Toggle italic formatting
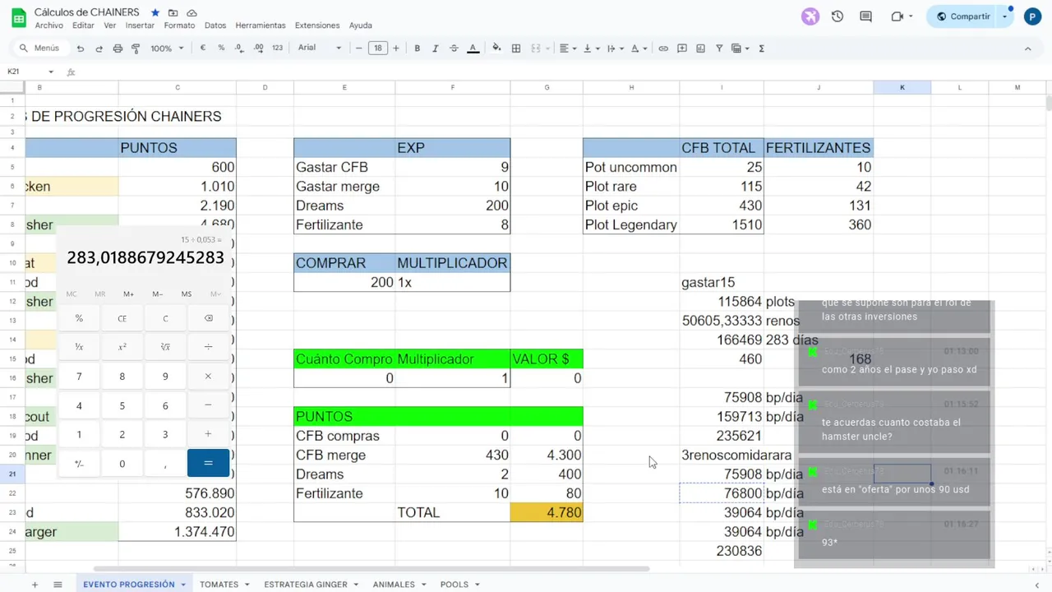Image resolution: width=1052 pixels, height=592 pixels. (x=436, y=49)
